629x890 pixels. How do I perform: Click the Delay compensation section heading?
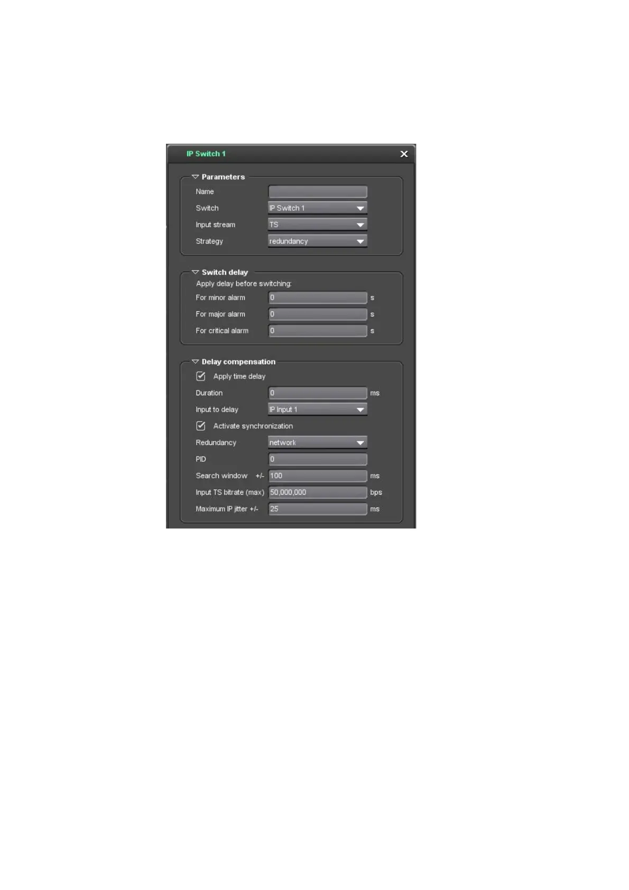(x=238, y=361)
